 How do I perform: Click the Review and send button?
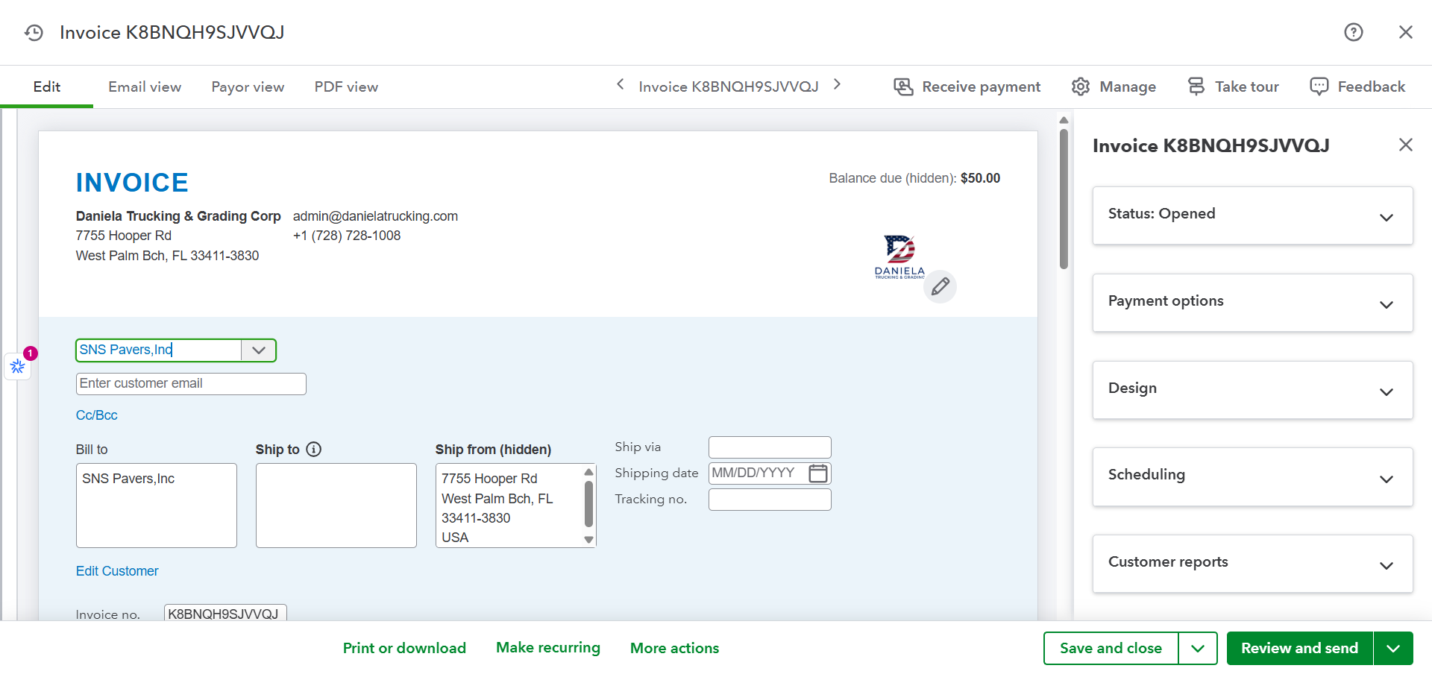click(x=1299, y=649)
